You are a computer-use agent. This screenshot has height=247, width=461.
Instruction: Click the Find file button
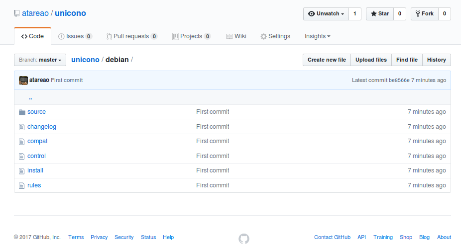407,60
